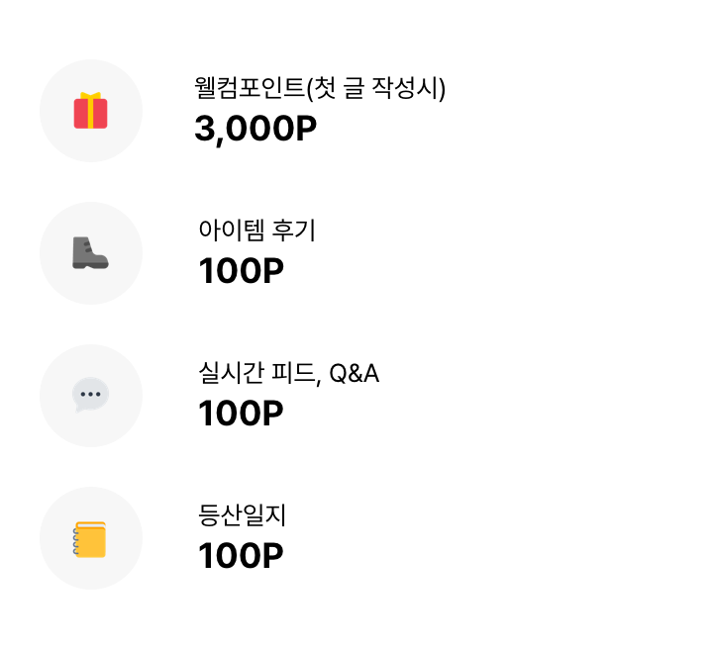Open the 등산일지 entry title
The image size is (713, 649).
[x=242, y=515]
